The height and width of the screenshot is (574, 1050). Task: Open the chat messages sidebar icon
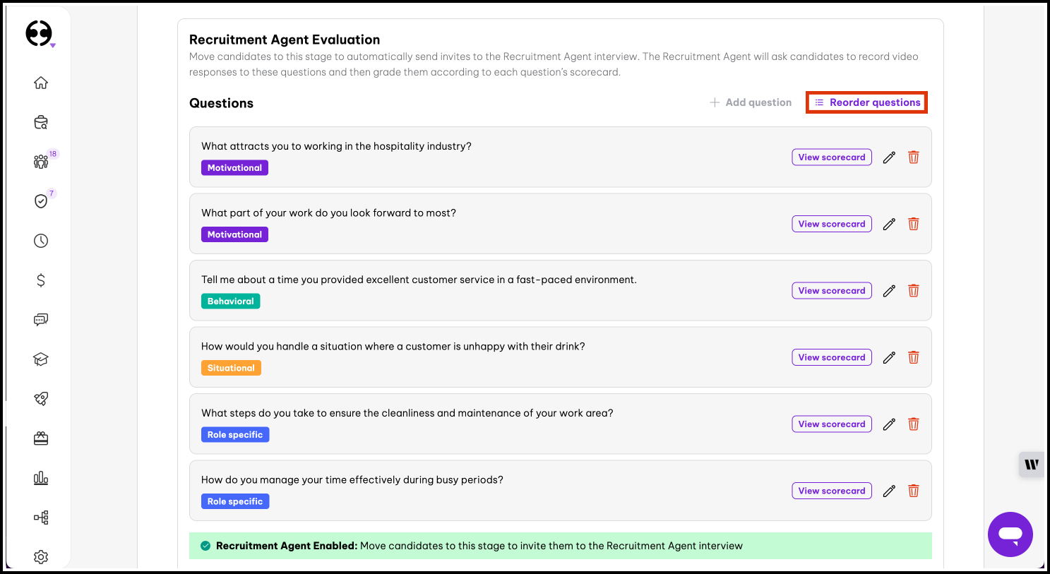pyautogui.click(x=41, y=320)
